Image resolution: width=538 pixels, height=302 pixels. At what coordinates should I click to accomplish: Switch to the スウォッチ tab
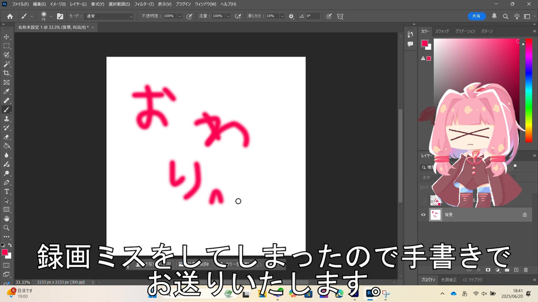[x=442, y=31]
